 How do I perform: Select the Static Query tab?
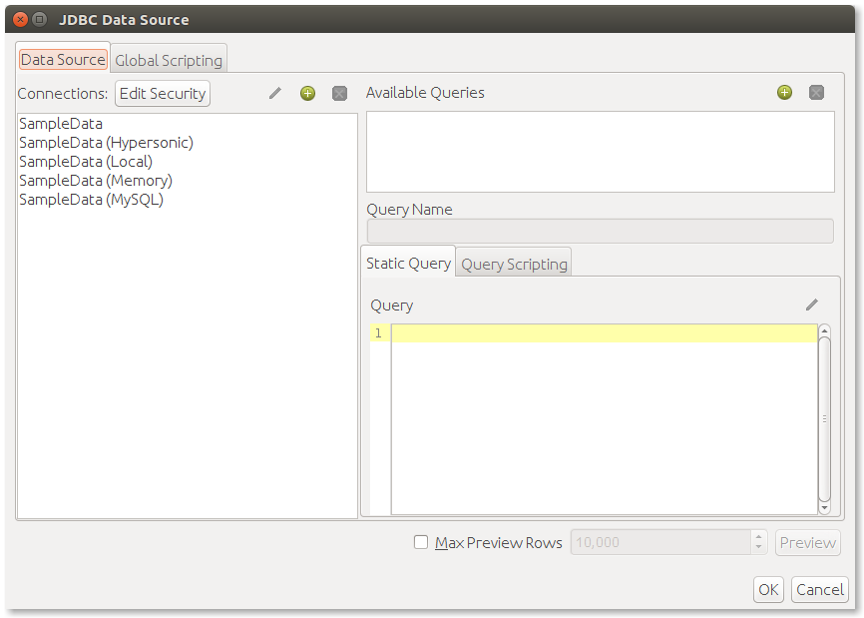(408, 263)
